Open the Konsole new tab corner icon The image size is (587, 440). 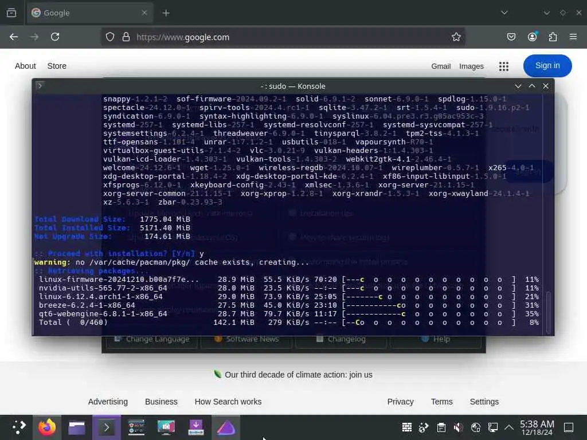tap(40, 85)
